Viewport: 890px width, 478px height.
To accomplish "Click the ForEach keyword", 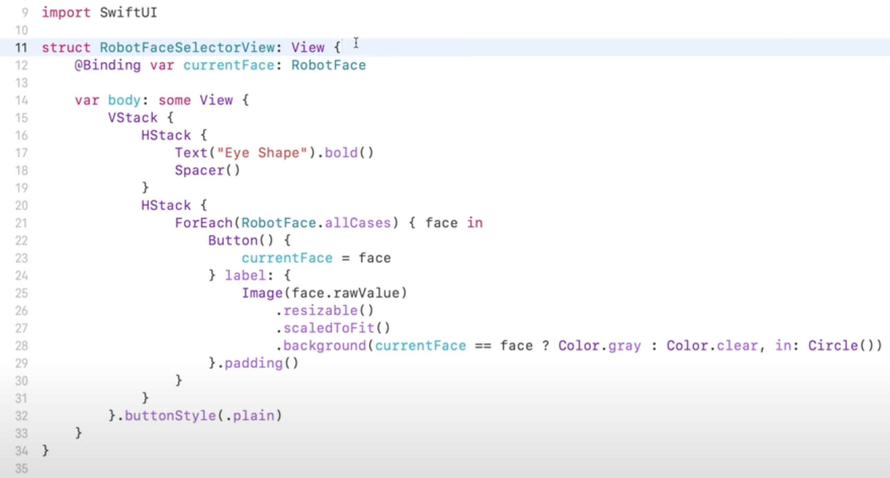I will click(x=204, y=223).
